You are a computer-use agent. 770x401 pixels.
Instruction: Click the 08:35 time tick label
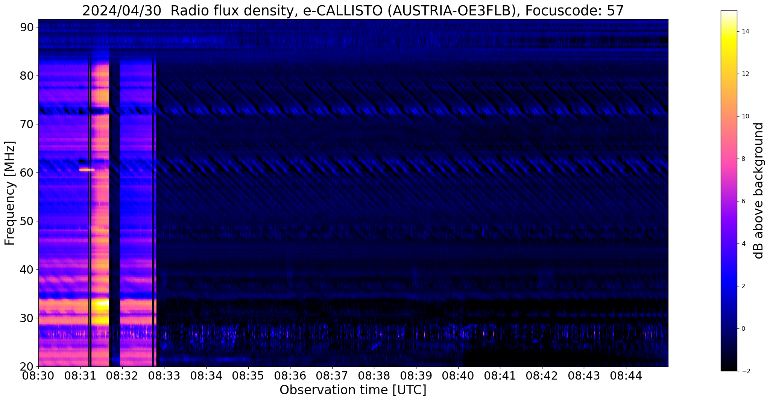pos(248,375)
